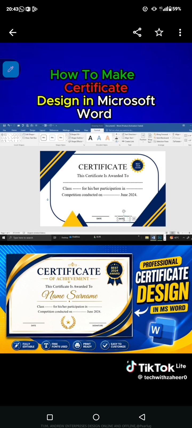Click the selected DATE text box

coord(124,219)
